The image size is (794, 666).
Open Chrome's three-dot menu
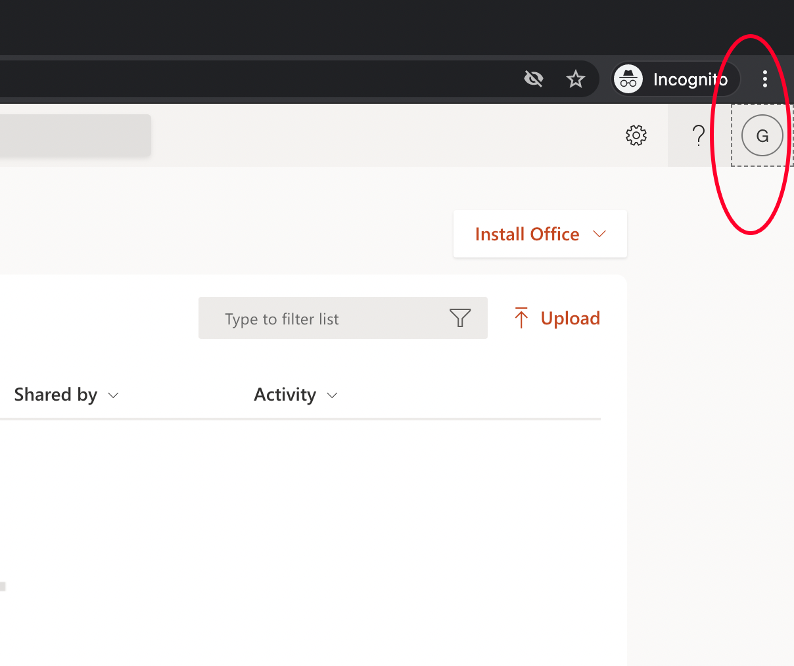coord(764,79)
